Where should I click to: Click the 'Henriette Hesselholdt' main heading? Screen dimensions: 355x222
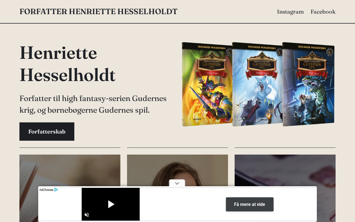pyautogui.click(x=68, y=64)
